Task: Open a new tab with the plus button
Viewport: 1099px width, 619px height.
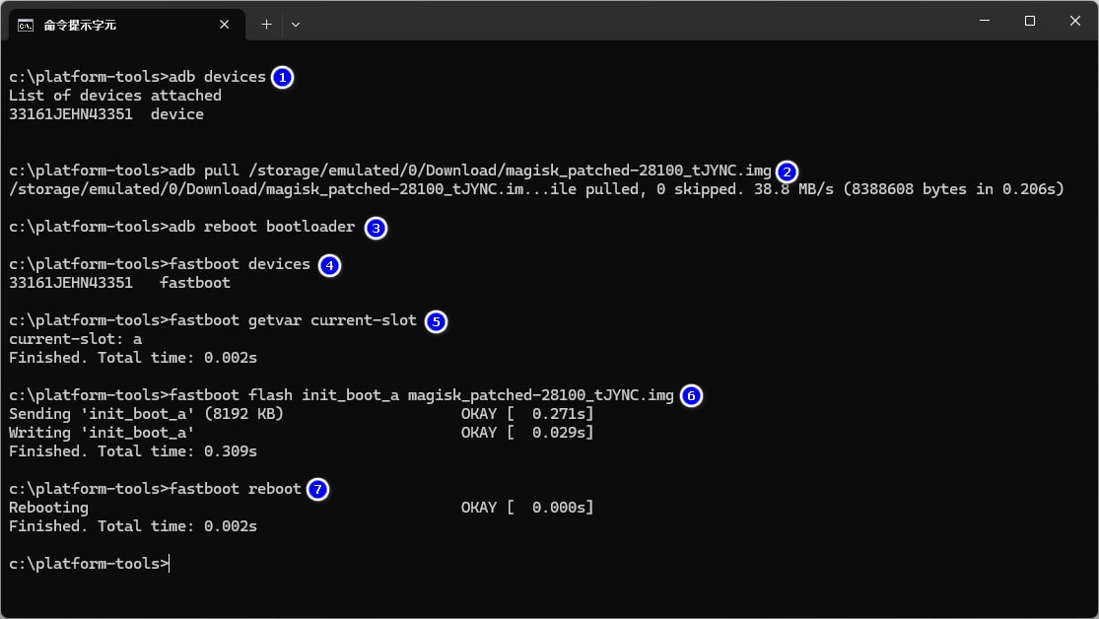Action: [x=266, y=24]
